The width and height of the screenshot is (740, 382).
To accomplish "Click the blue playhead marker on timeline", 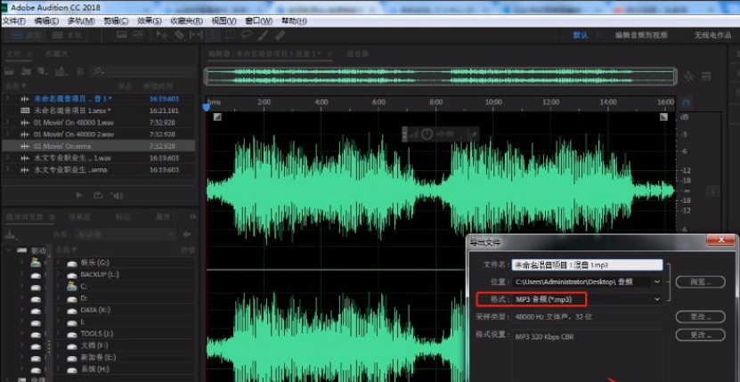I will click(207, 108).
